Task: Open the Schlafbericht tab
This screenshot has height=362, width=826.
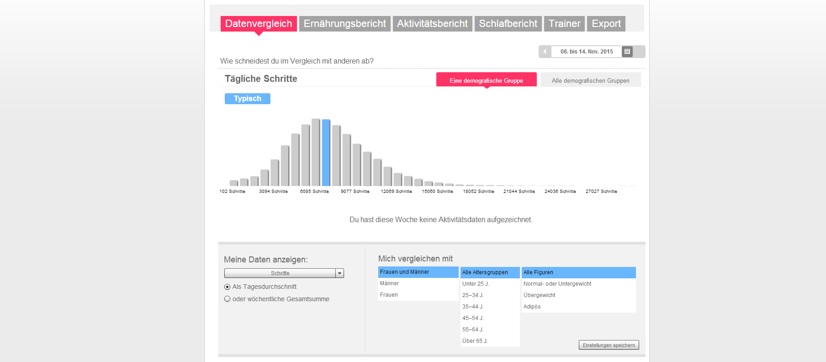Action: pos(508,24)
